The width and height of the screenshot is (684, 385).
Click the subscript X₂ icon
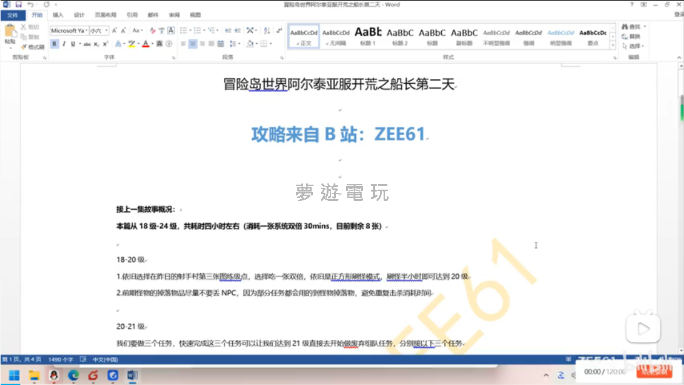pos(96,44)
